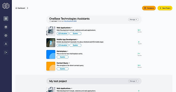Image resolution: width=176 pixels, height=92 pixels.
Task: Open Evaluation for Web Applications
Action: tap(63, 33)
